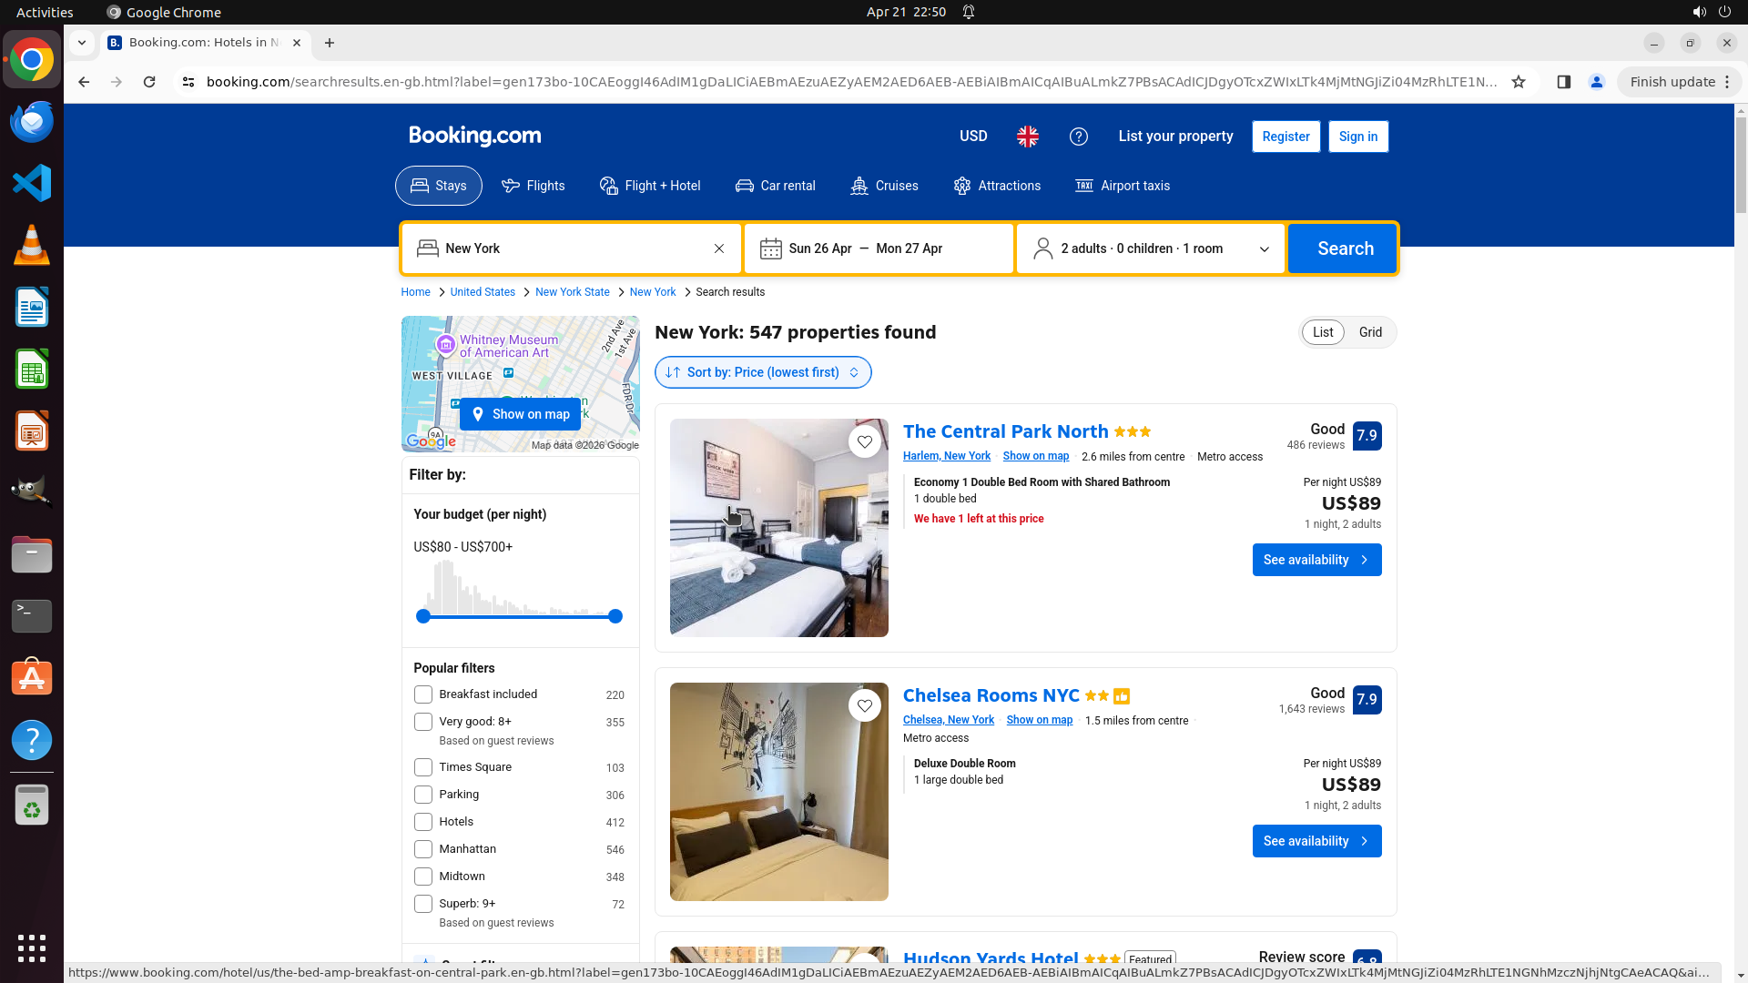The width and height of the screenshot is (1748, 983).
Task: Click the blue Search button
Action: 1344,248
